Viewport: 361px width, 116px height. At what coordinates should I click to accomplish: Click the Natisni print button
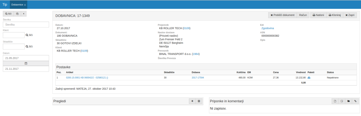pyautogui.click(x=318, y=15)
